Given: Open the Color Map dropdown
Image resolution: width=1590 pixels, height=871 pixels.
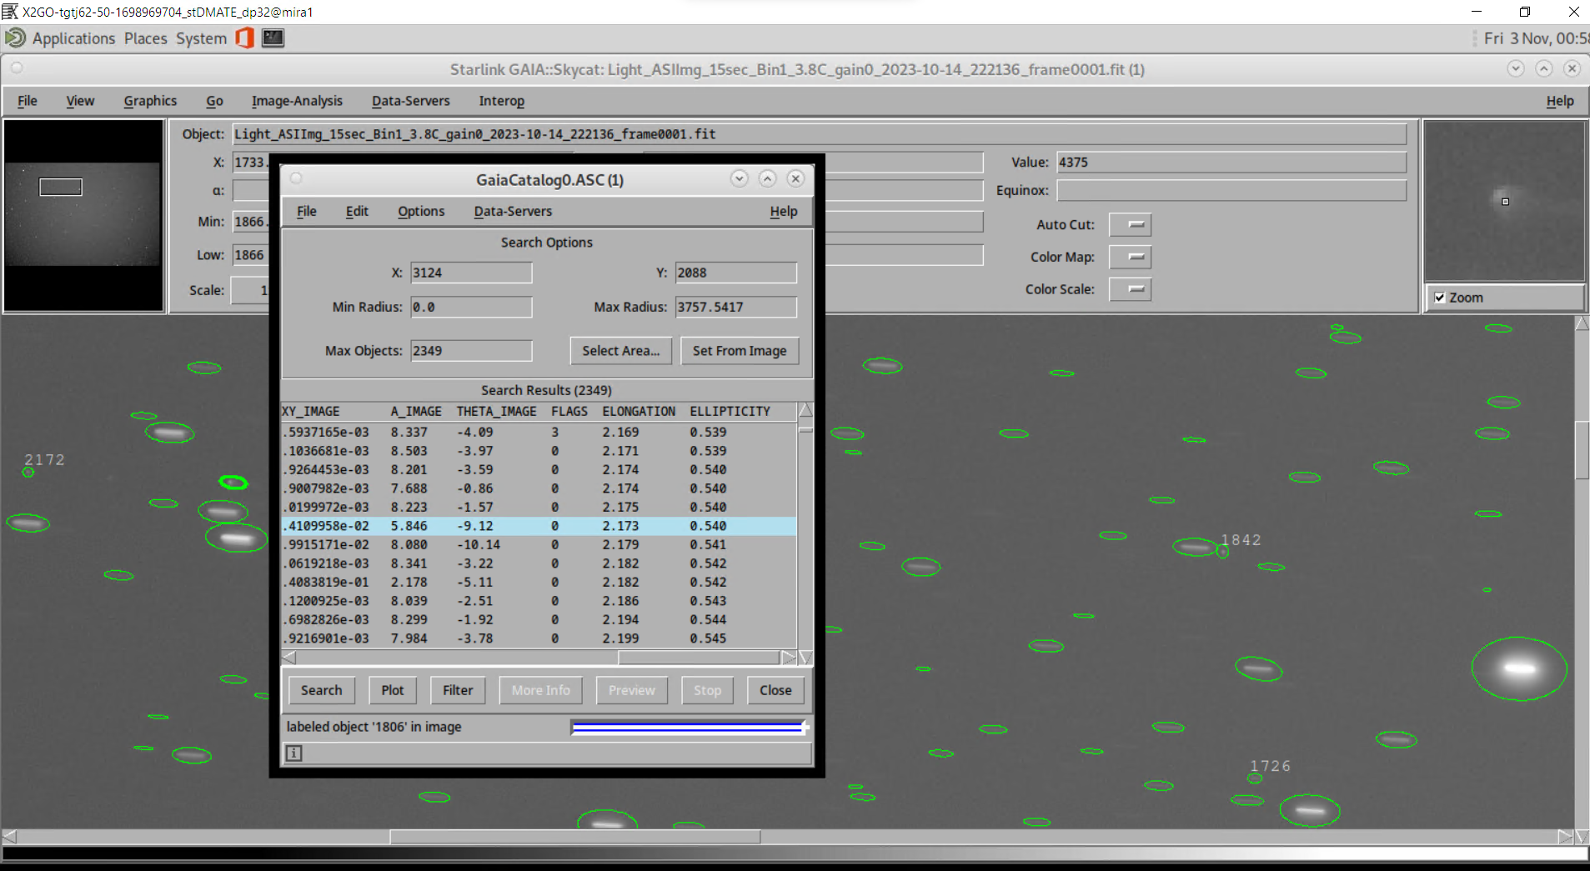Looking at the screenshot, I should (x=1130, y=258).
